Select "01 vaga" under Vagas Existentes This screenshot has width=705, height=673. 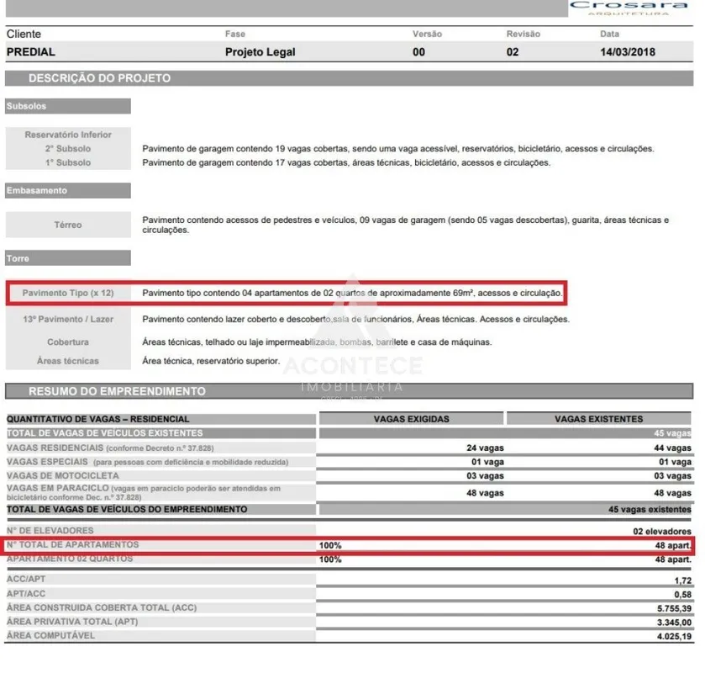(675, 462)
